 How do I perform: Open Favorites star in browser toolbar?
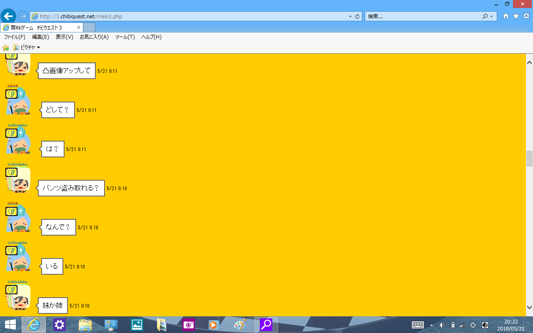(516, 16)
